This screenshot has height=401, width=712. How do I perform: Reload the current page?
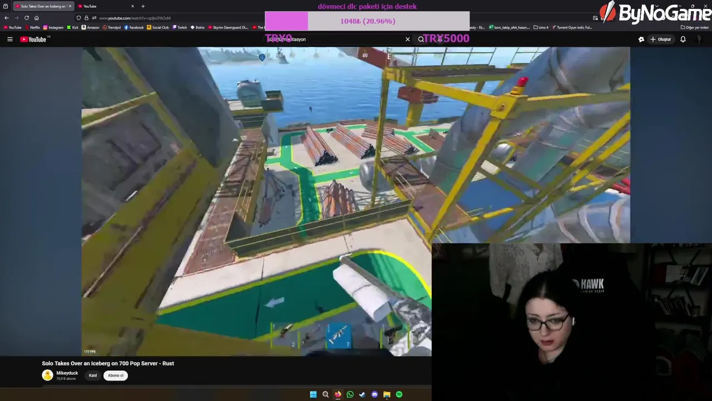point(26,18)
